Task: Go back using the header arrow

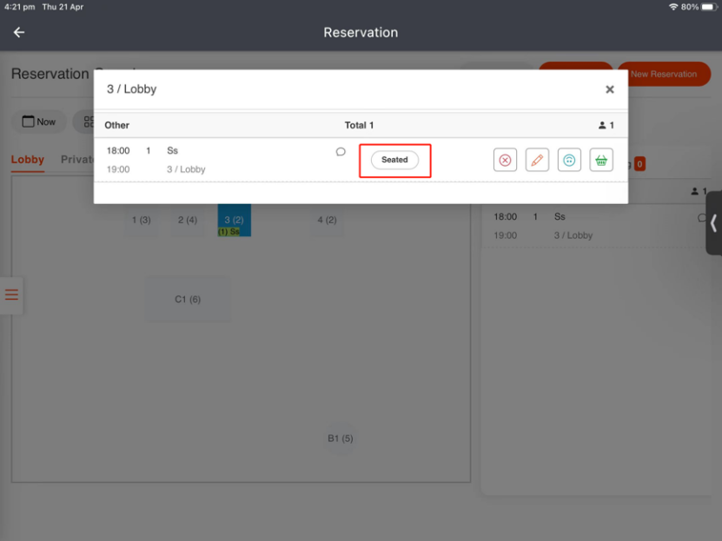Action: click(x=19, y=32)
